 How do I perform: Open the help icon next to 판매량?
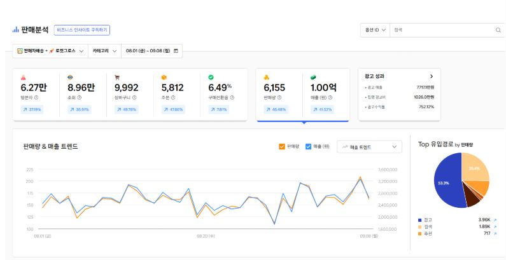(279, 98)
